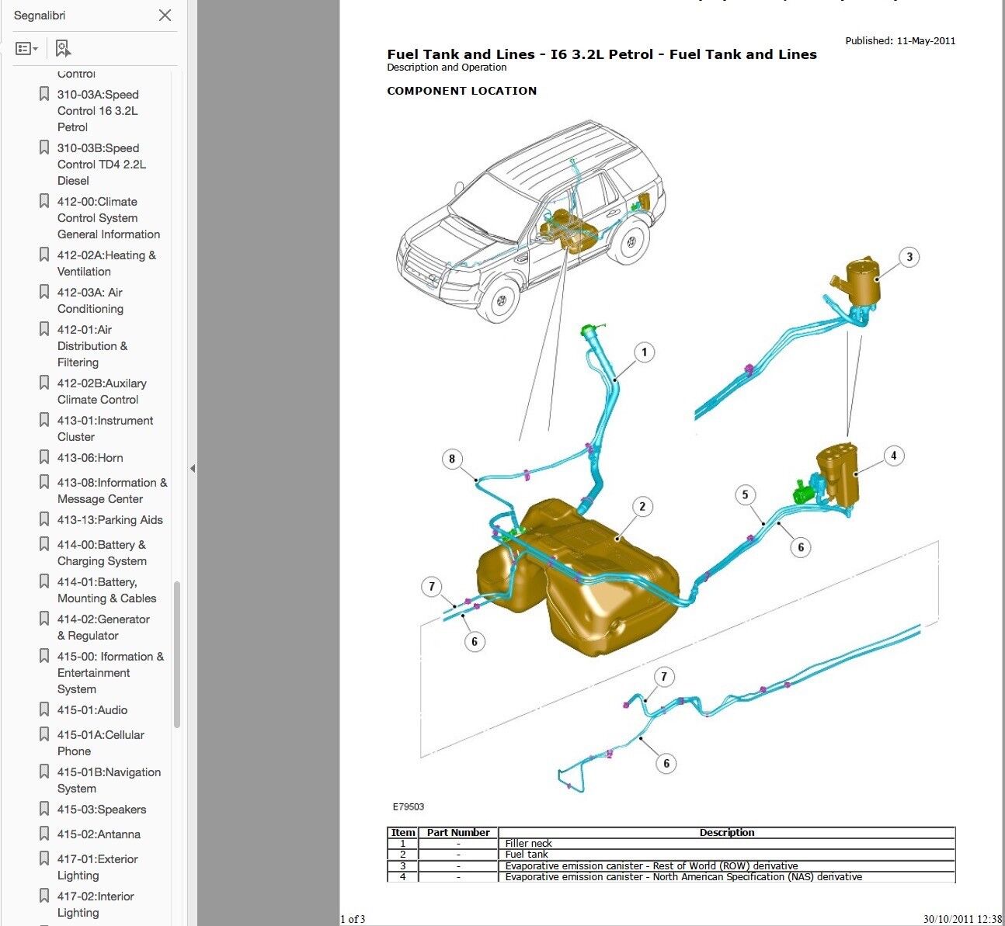Click bookmark icon beside 413-06:Horn
This screenshot has height=926, width=1005.
[x=44, y=457]
